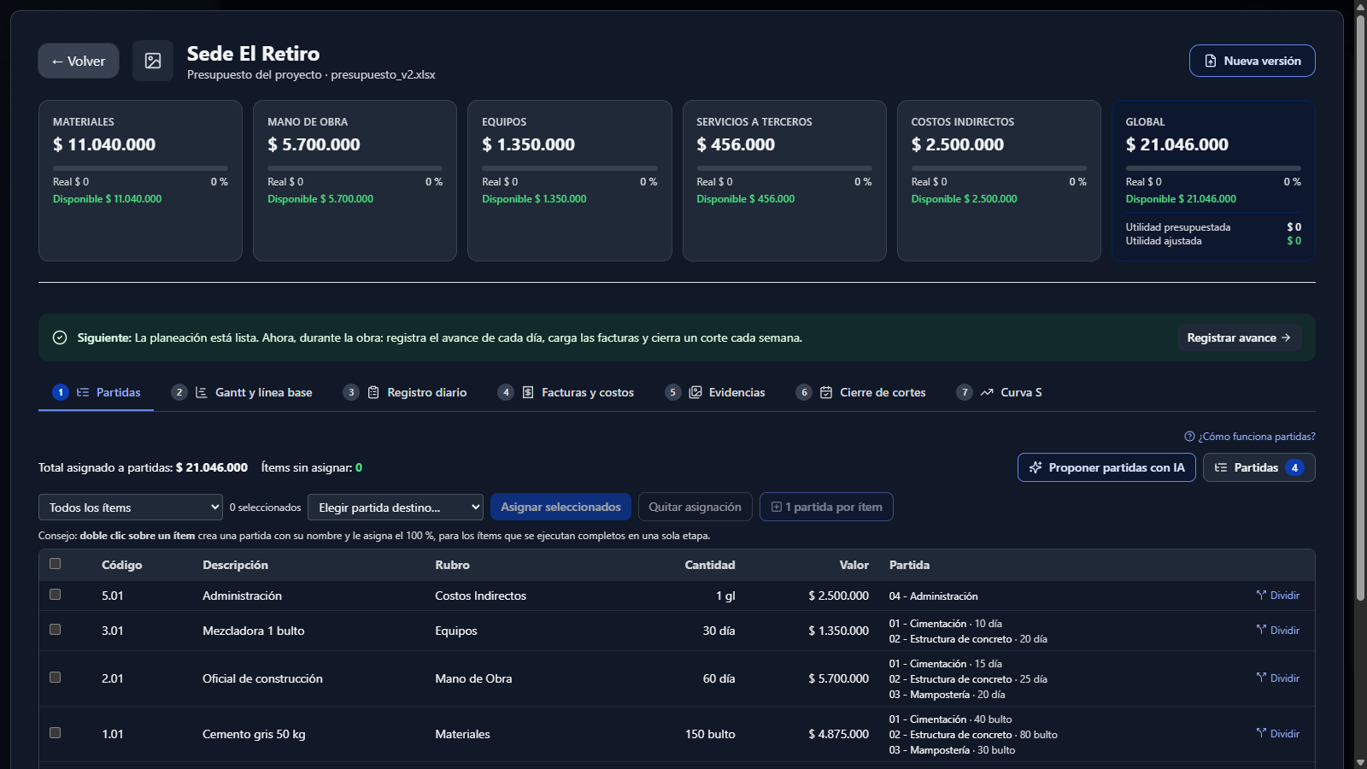The image size is (1367, 769).
Task: Click the Mano de Obra budget card
Action: point(355,180)
